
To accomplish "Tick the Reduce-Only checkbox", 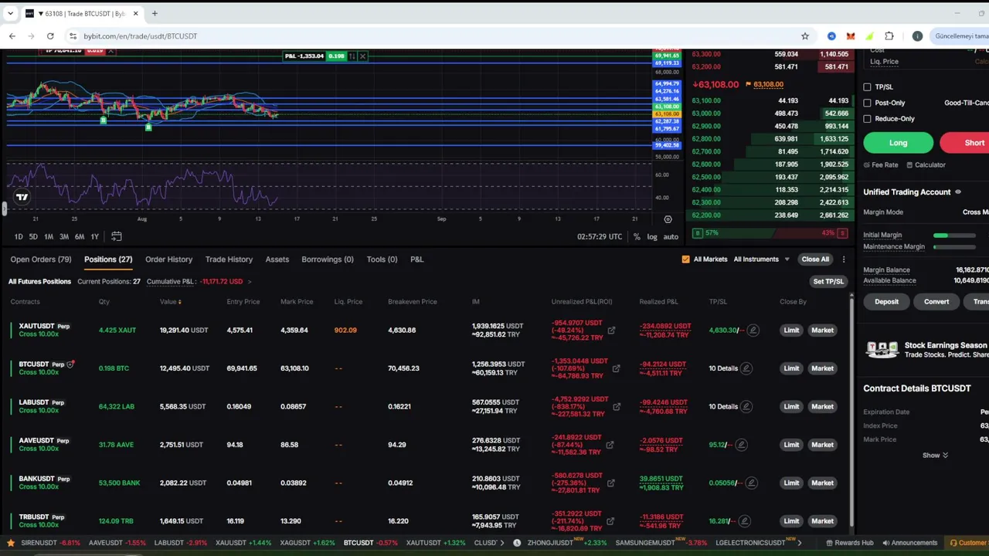I will (867, 119).
